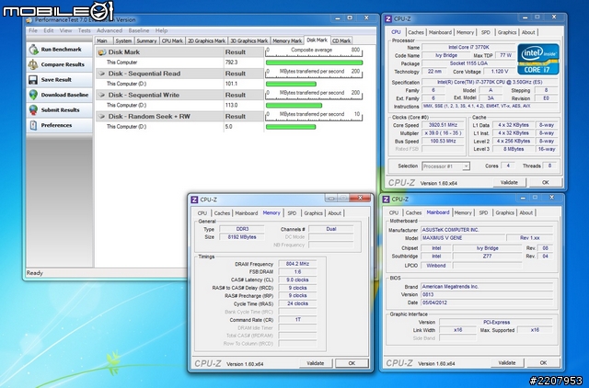Select CPU tab in Memory CPU-Z window

coord(202,213)
